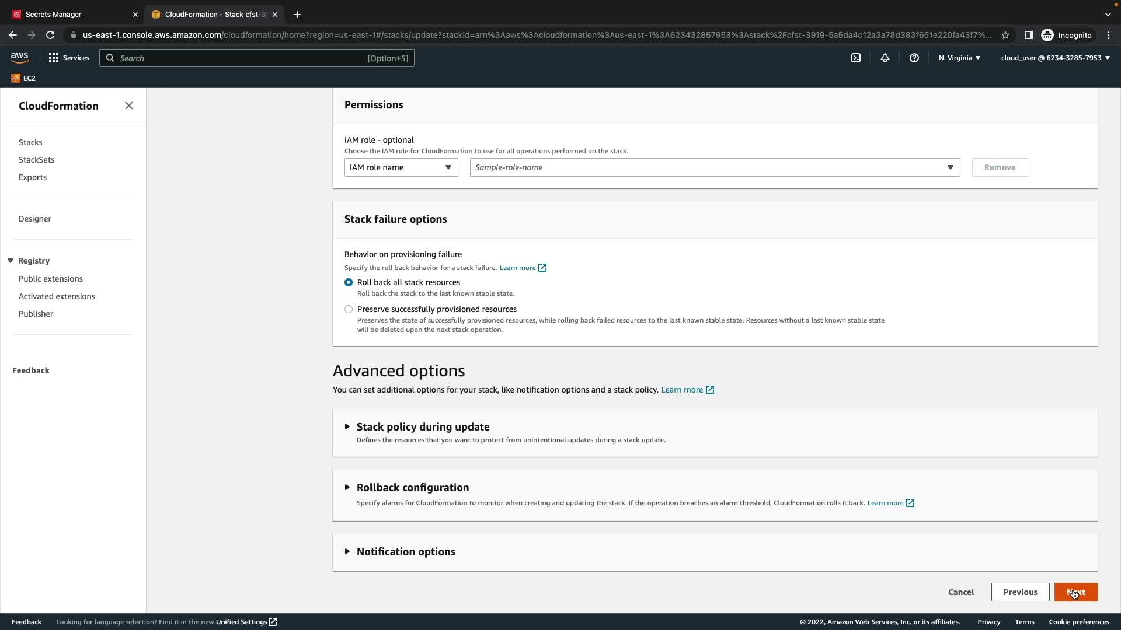Open the IAM role name type dropdown
The image size is (1121, 630).
point(401,167)
